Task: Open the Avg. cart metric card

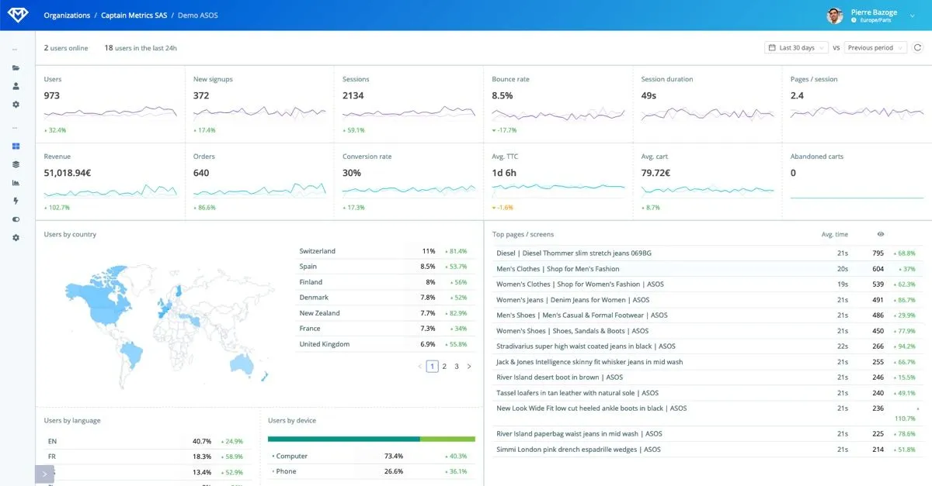Action: (707, 181)
